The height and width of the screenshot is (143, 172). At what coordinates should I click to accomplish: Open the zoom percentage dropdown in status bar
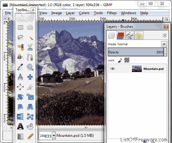tap(54, 135)
